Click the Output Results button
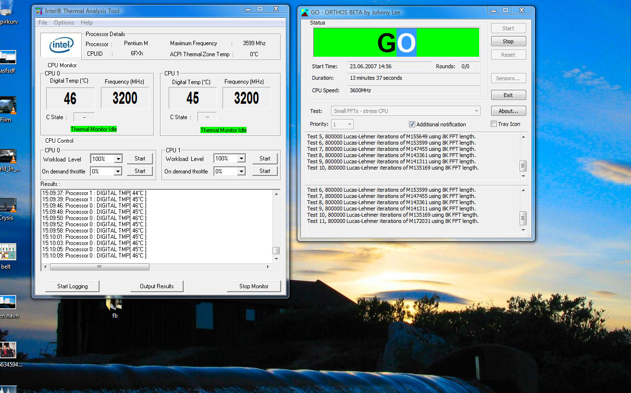This screenshot has height=393, width=631. pos(157,286)
